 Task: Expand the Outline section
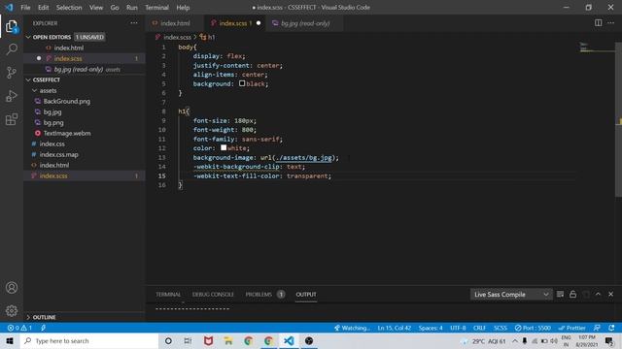(28, 317)
